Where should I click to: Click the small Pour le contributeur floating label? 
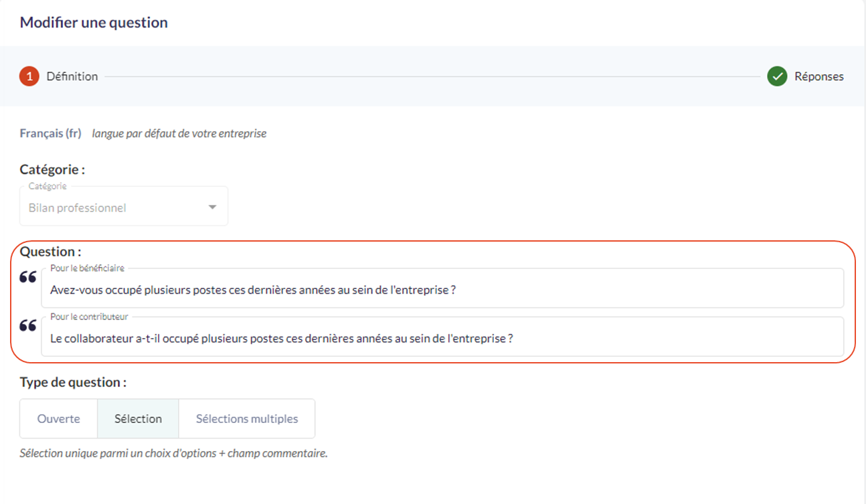pos(89,317)
